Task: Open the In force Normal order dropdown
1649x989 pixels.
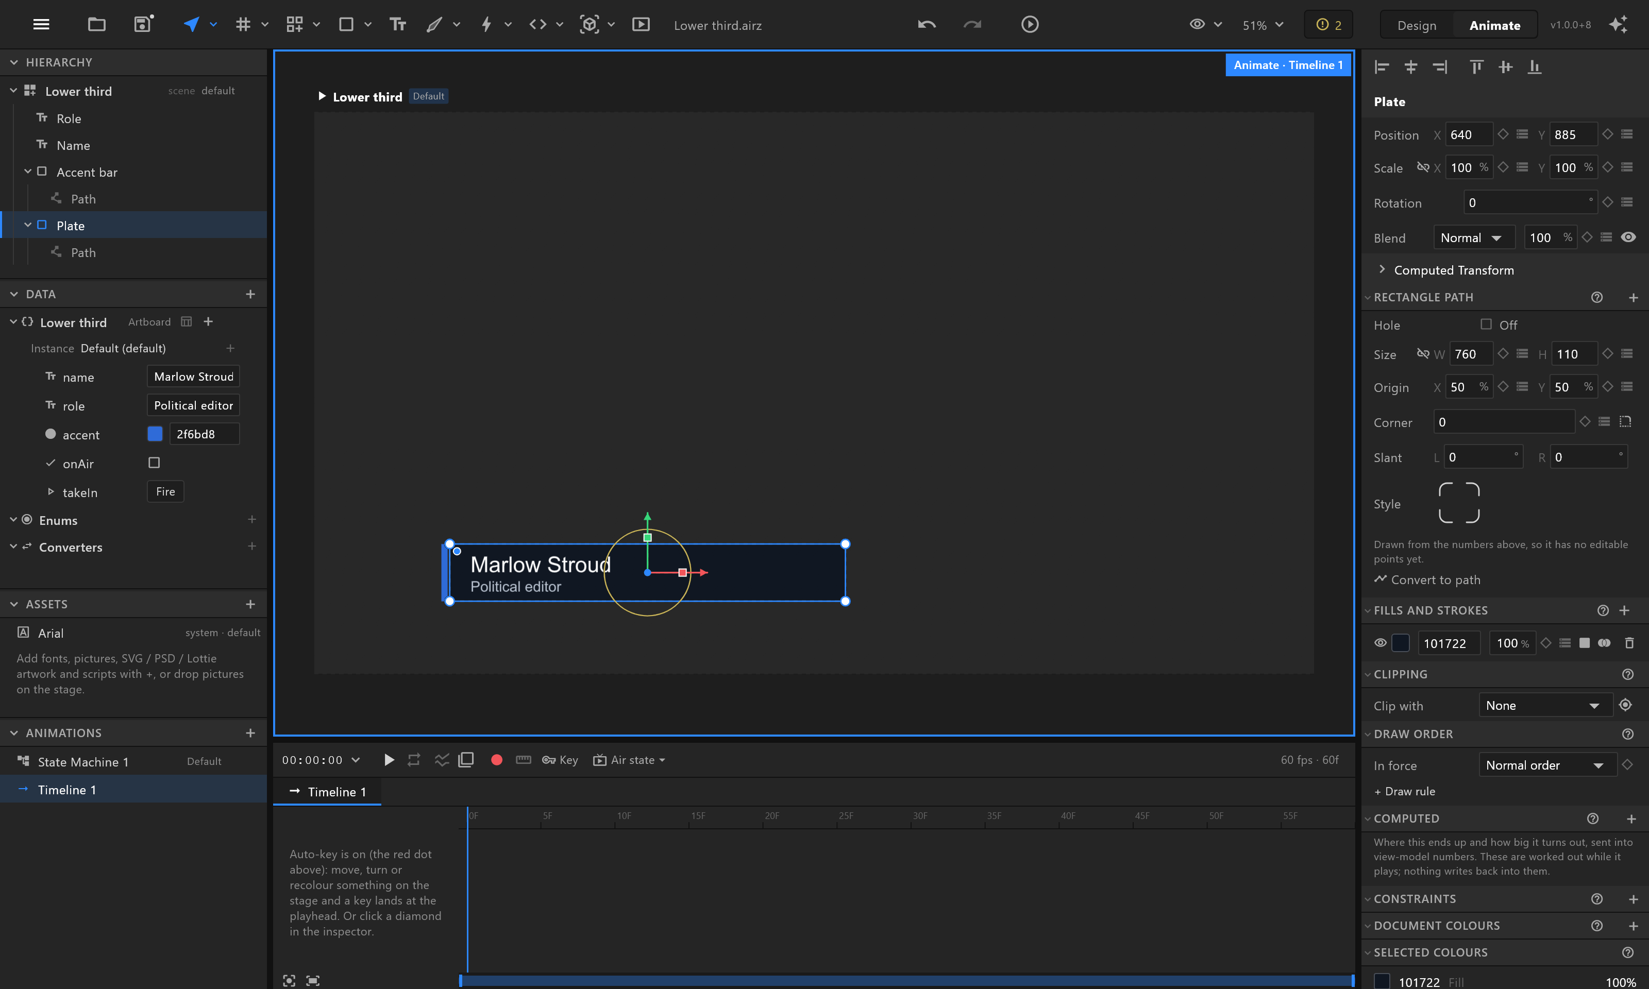Action: point(1547,765)
